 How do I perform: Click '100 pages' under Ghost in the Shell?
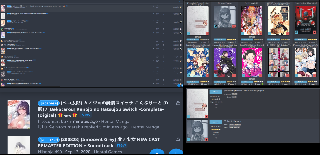pyautogui.click(x=311, y=42)
